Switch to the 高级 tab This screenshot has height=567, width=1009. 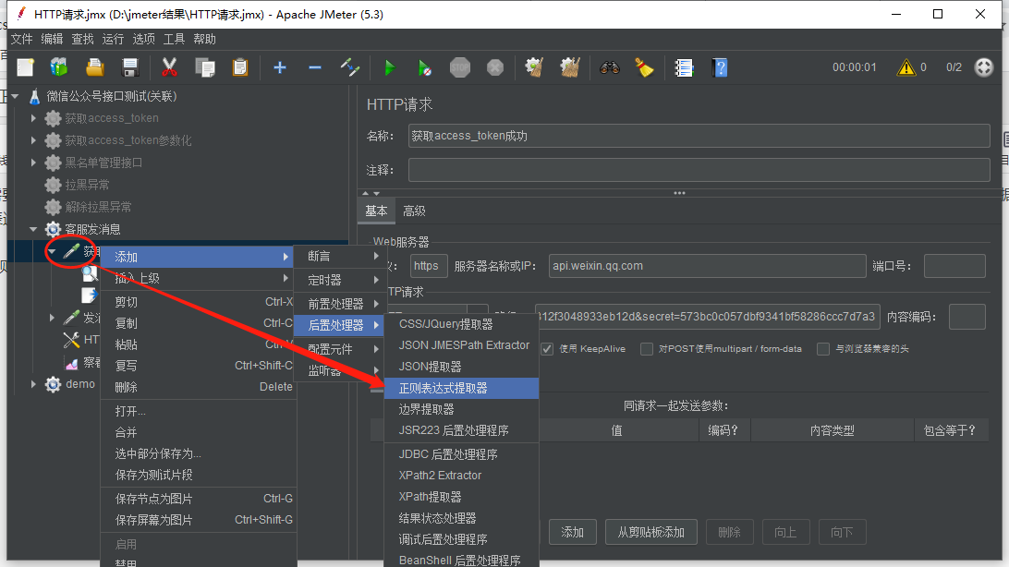tap(414, 211)
